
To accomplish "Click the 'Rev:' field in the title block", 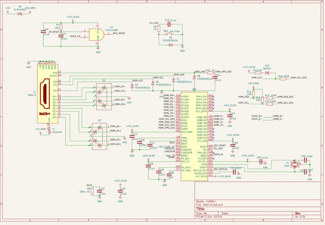I will (x=298, y=213).
